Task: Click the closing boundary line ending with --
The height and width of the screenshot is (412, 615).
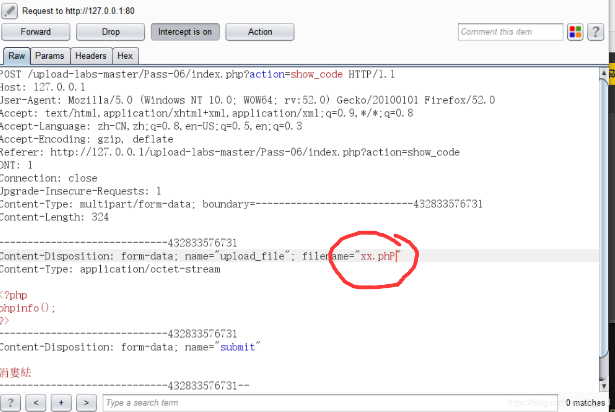Action: point(125,386)
